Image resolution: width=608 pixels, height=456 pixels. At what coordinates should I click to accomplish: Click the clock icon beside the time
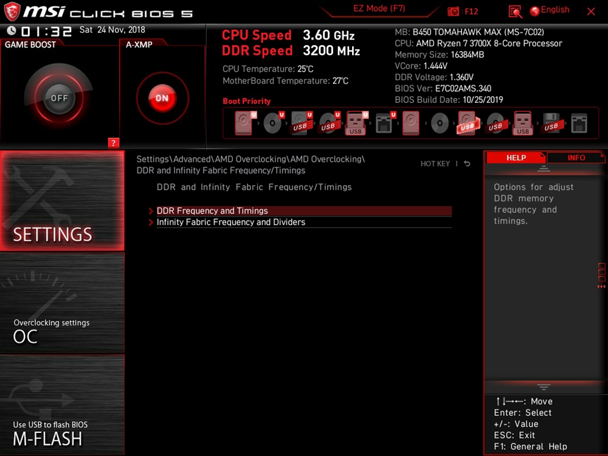12,30
